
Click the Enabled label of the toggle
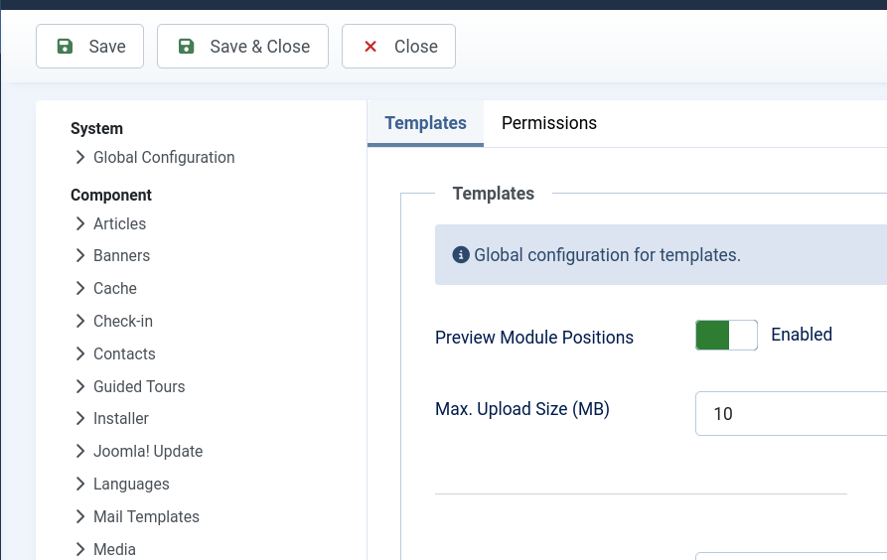(x=802, y=335)
